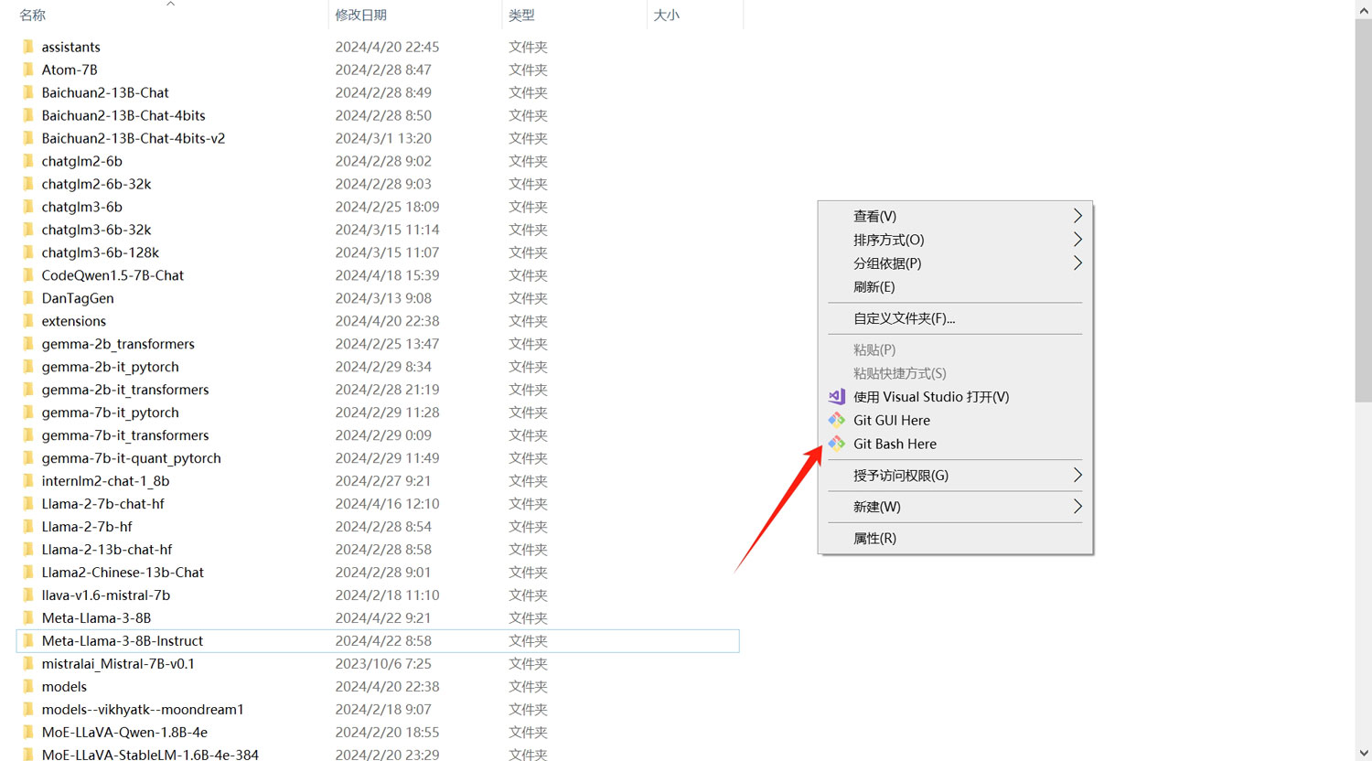Viewport: 1372px width, 761px height.
Task: Click folder icon of Llama-2-13b-chat-hf
Action: [x=28, y=550]
